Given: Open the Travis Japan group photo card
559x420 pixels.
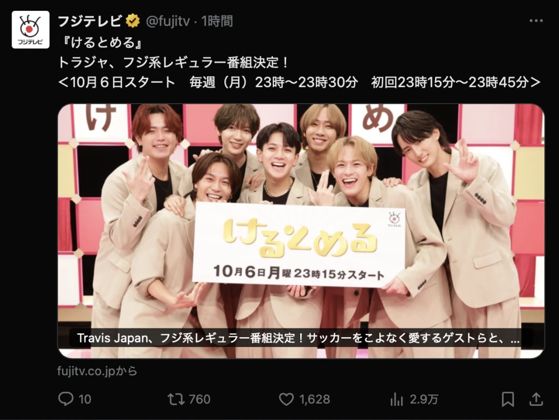Looking at the screenshot, I should coord(301,231).
